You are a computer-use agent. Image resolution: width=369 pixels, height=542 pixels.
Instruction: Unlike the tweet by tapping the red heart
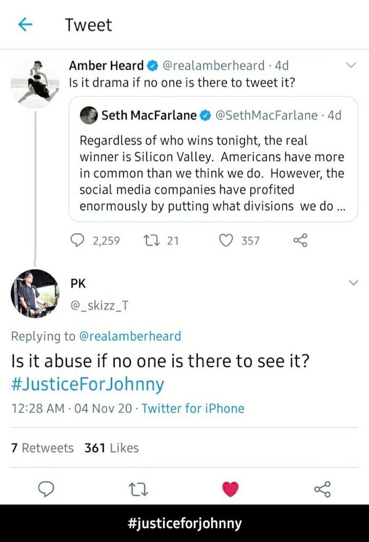(230, 487)
